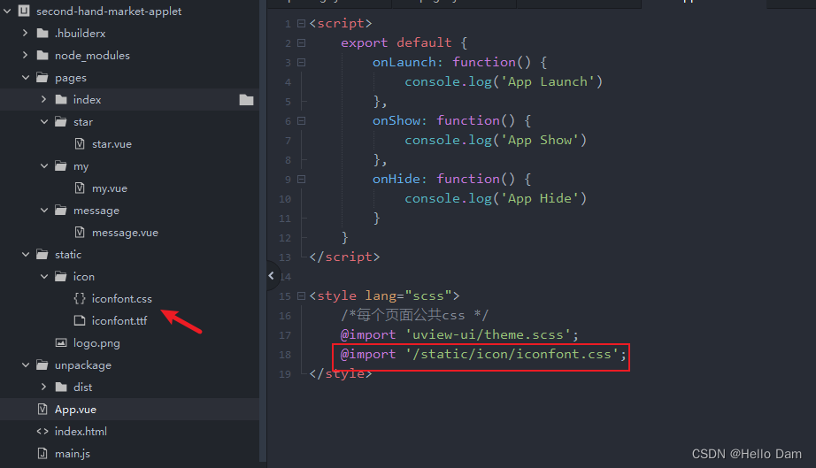Expand the index folder chevron
Screen dimensions: 816x468
pyautogui.click(x=43, y=99)
